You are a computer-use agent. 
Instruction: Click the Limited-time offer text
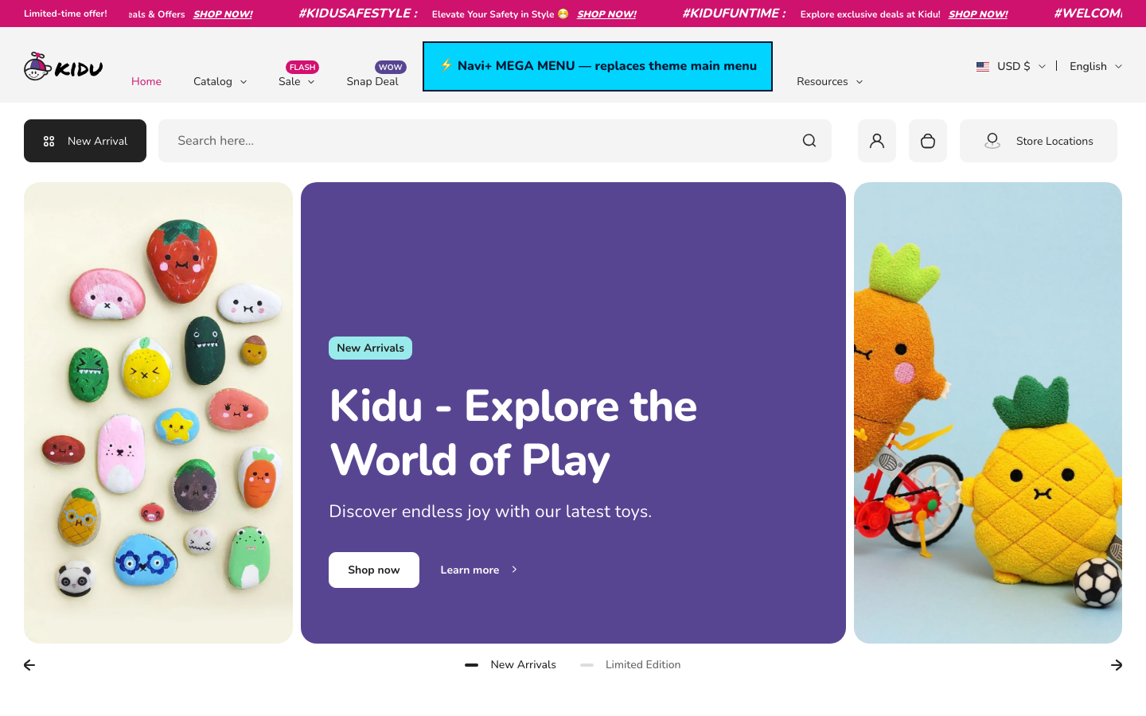tap(65, 14)
